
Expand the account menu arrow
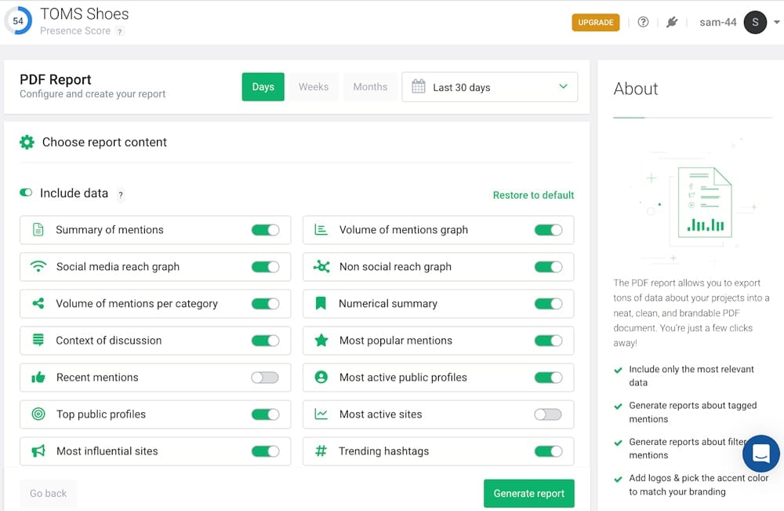[776, 22]
